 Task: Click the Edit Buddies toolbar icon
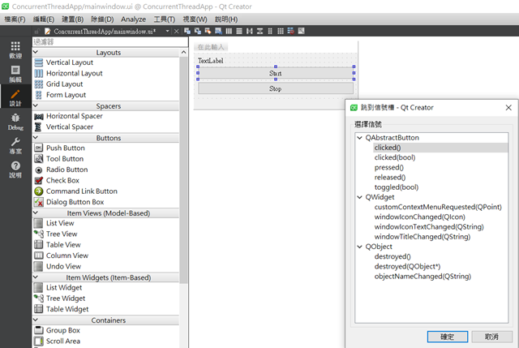[208, 31]
